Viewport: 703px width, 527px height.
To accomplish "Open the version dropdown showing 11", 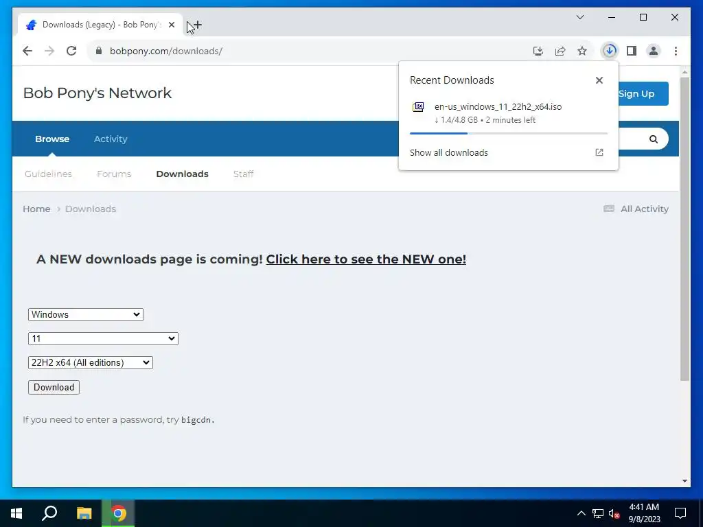I will pyautogui.click(x=103, y=339).
